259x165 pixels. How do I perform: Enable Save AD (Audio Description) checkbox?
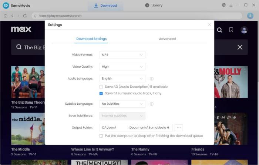click(101, 87)
